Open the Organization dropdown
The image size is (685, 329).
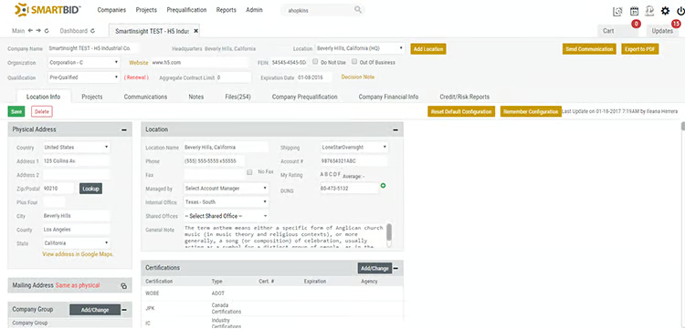point(83,62)
